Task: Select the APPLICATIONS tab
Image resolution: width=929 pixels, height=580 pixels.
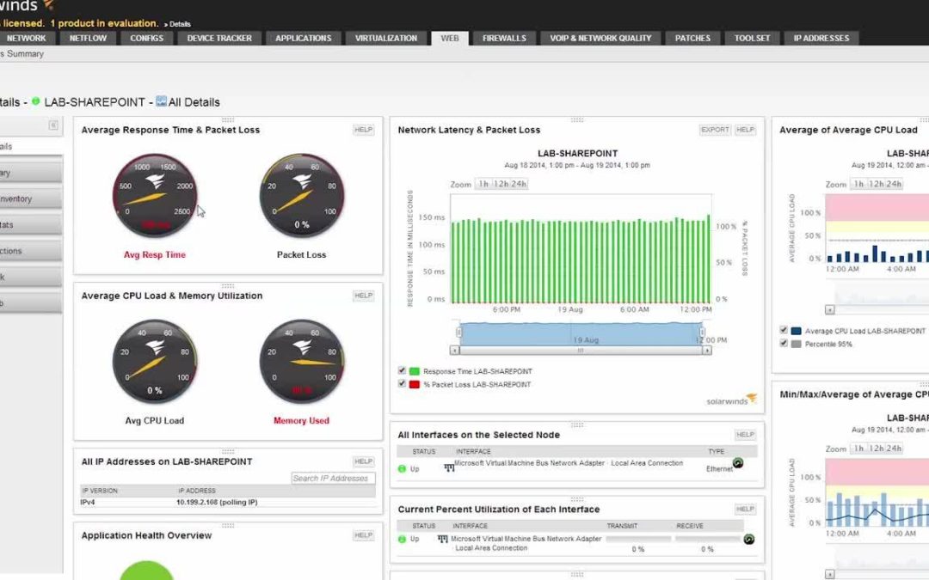Action: [x=304, y=38]
